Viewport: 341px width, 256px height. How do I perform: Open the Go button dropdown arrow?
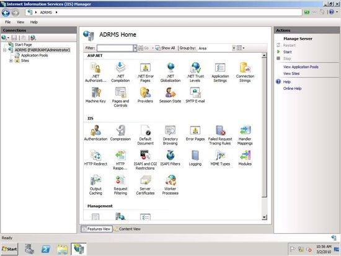[x=153, y=48]
